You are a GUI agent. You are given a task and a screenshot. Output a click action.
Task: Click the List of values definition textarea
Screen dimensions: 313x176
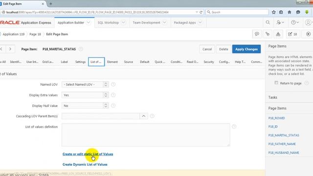pos(146,135)
